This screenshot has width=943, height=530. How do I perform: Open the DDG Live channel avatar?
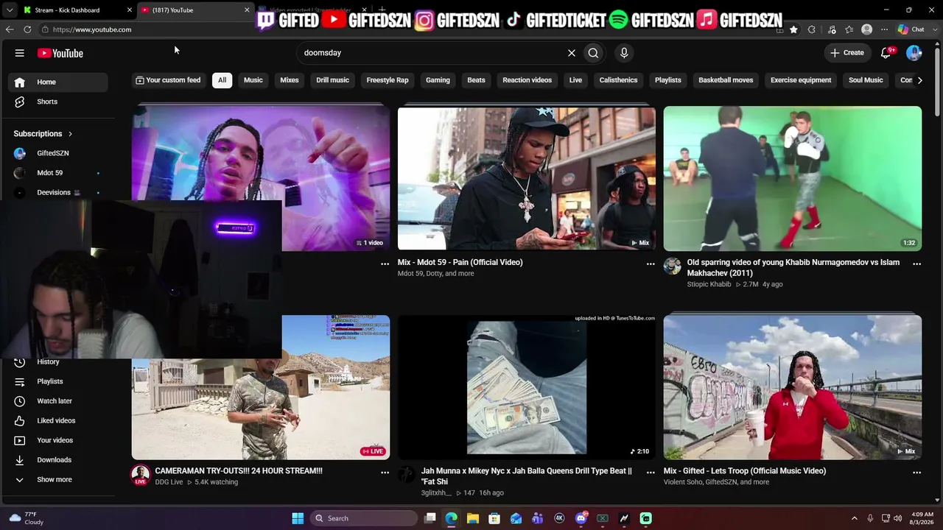(141, 475)
